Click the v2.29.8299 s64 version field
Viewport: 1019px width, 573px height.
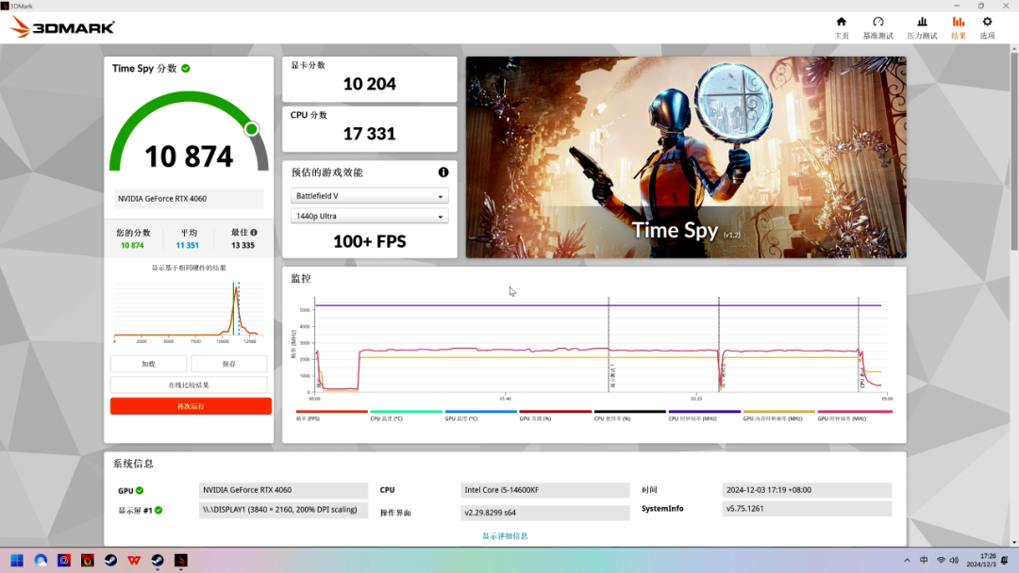(x=545, y=513)
